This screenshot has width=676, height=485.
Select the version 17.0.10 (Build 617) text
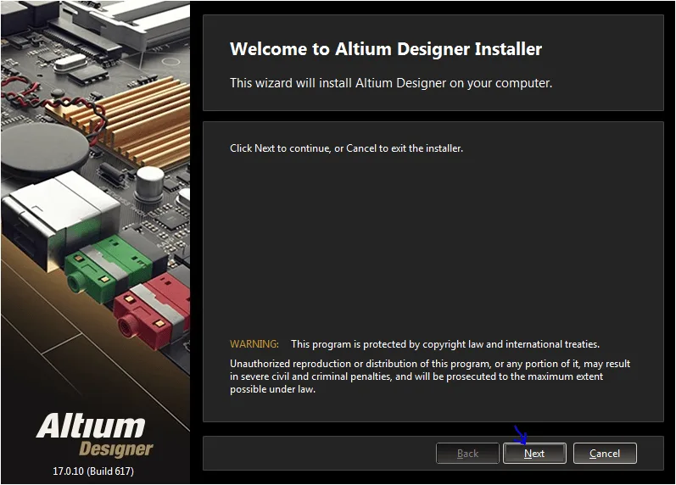pos(93,471)
